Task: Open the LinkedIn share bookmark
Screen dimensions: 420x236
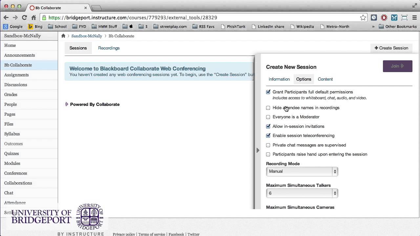Action: (268, 27)
